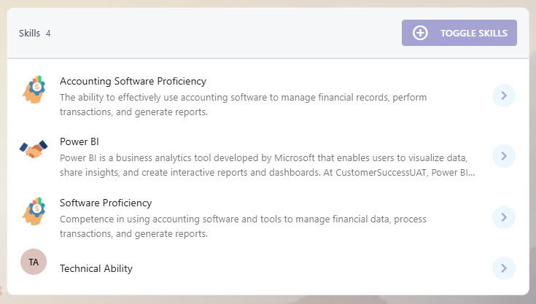Screen dimensions: 536x304
Task: Click the truncated ellipsis after 'Power BI...'
Action: point(472,173)
